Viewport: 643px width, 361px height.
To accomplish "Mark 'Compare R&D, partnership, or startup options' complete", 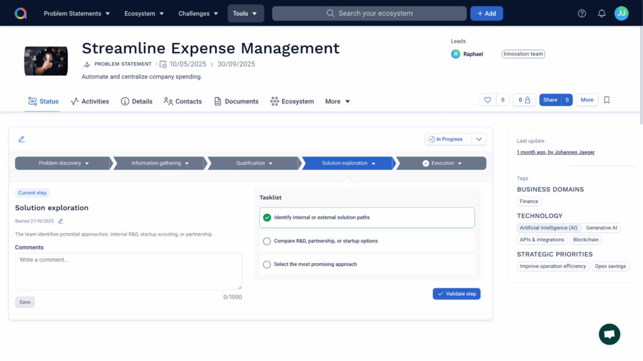I will [x=267, y=241].
